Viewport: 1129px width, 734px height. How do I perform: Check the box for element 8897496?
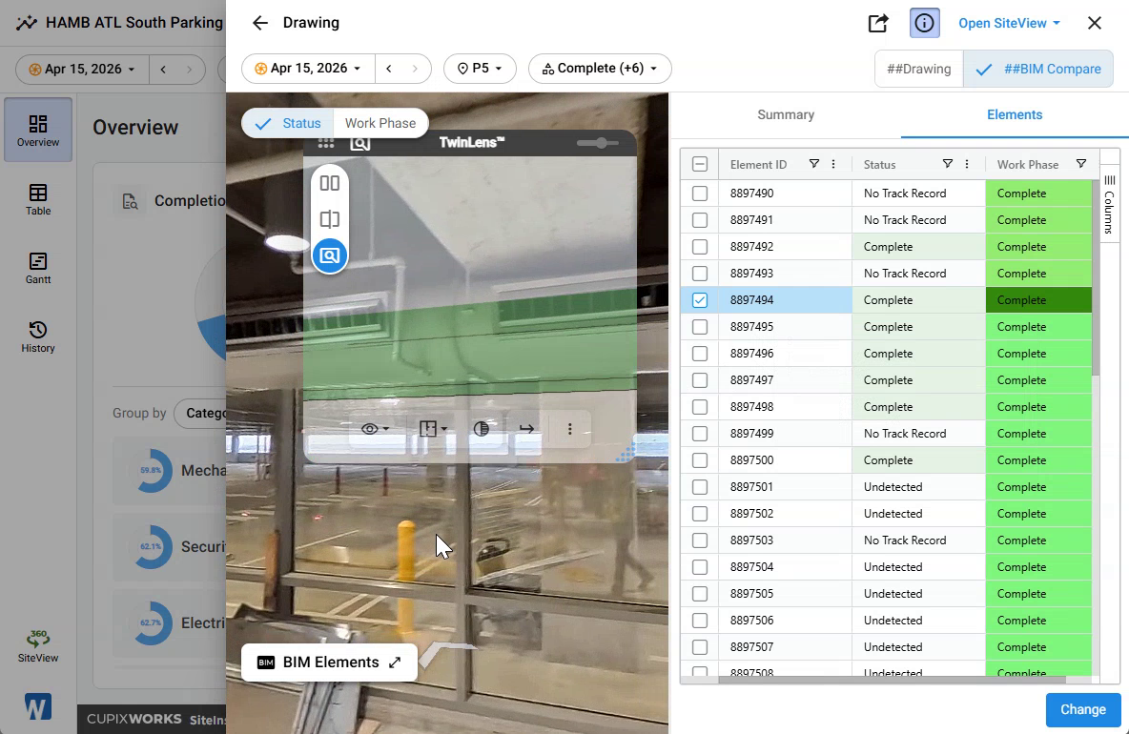click(700, 354)
